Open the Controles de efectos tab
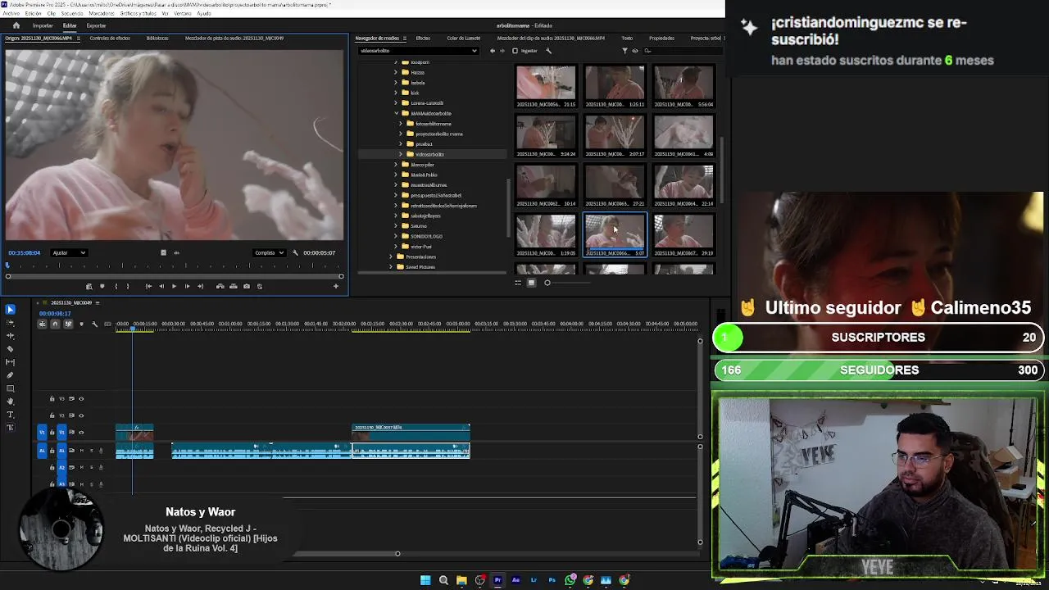1049x590 pixels. [110, 39]
